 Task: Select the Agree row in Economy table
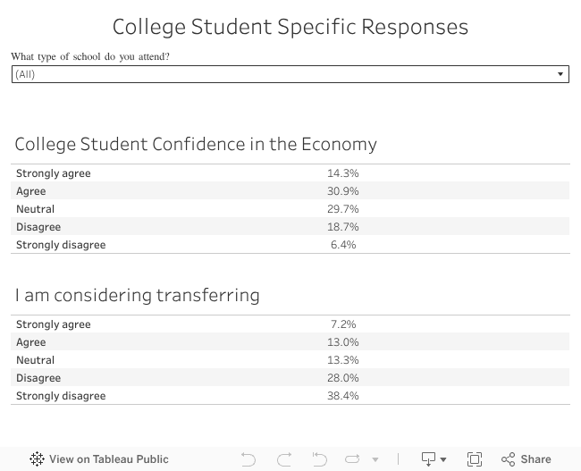coord(31,191)
